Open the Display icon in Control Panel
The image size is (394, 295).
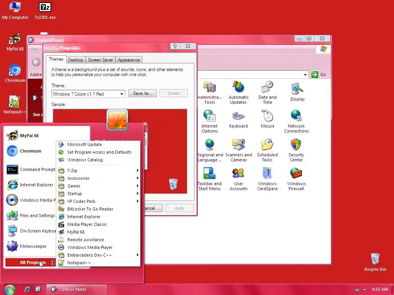tap(297, 92)
